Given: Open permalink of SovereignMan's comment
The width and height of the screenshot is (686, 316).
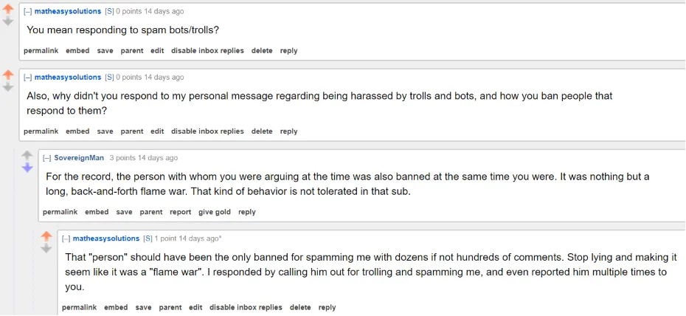Looking at the screenshot, I should coord(60,212).
